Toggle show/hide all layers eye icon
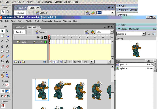Screen dimensions: 158x109 click(38, 37)
